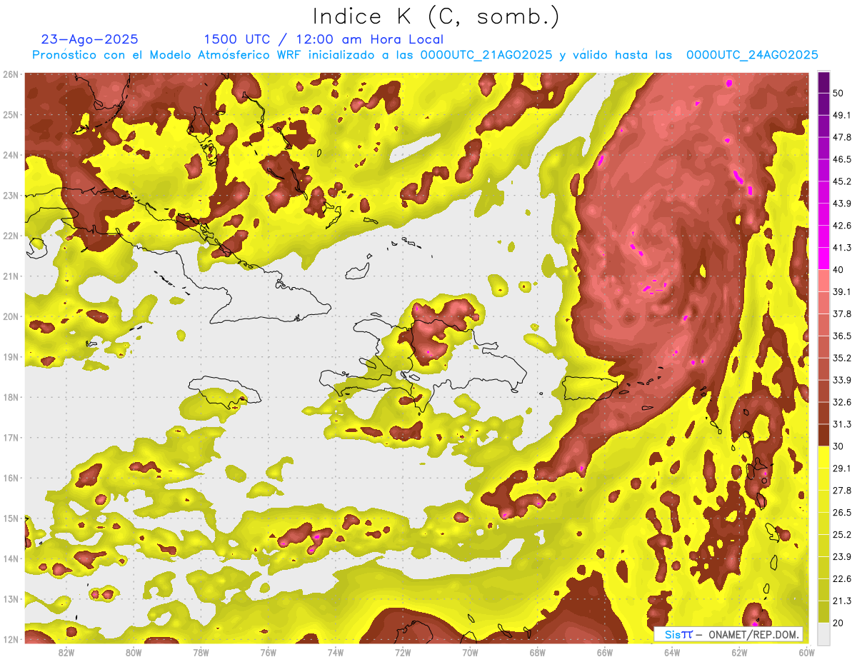Select the "39.1" colorbar value
The width and height of the screenshot is (857, 662).
tap(842, 291)
